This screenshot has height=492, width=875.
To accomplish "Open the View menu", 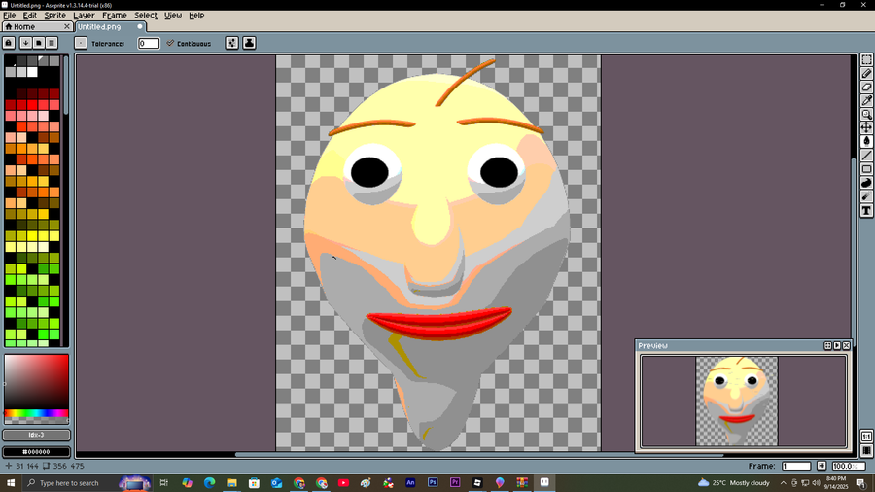I will click(173, 15).
